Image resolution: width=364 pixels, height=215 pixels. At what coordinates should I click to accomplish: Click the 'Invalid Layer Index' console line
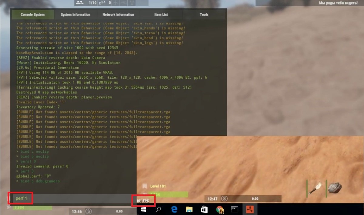pyautogui.click(x=41, y=102)
